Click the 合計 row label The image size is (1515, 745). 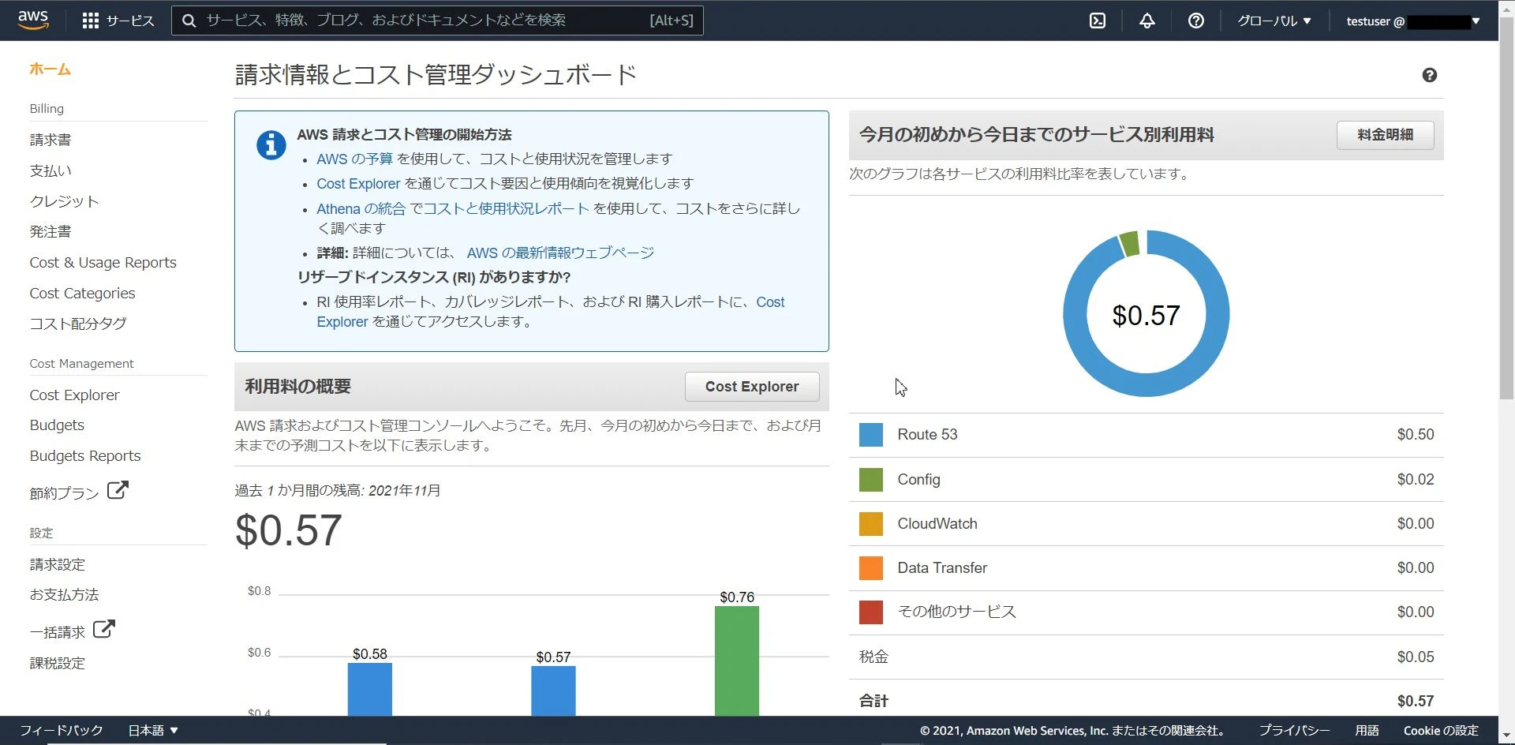coord(873,701)
